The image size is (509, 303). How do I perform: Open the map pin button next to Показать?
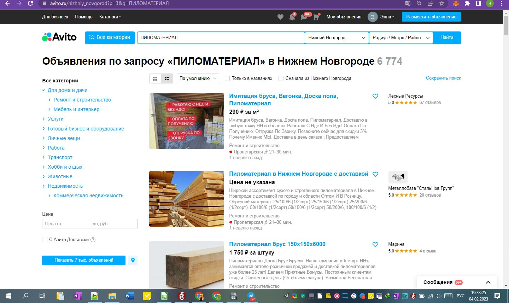tap(133, 260)
